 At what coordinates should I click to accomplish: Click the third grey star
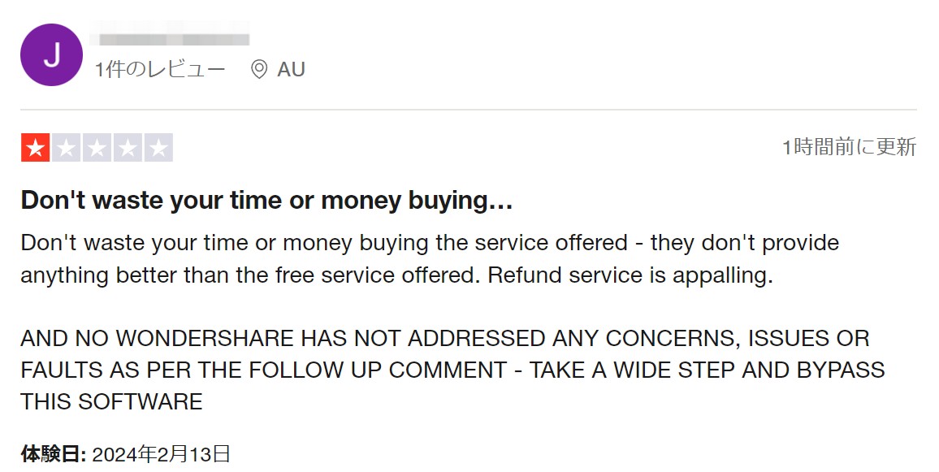[97, 147]
